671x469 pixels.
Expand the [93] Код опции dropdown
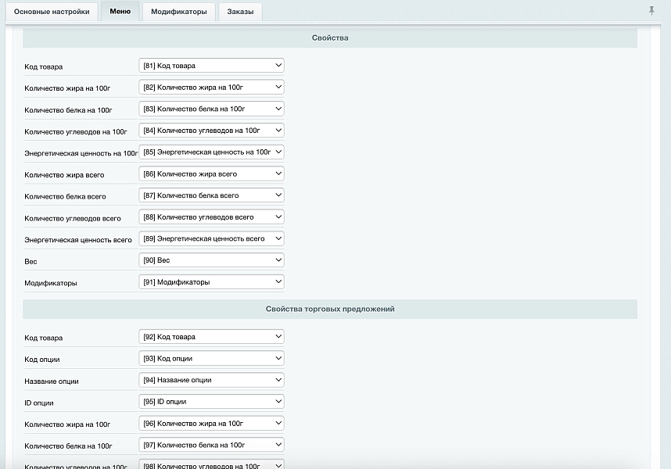coord(211,359)
